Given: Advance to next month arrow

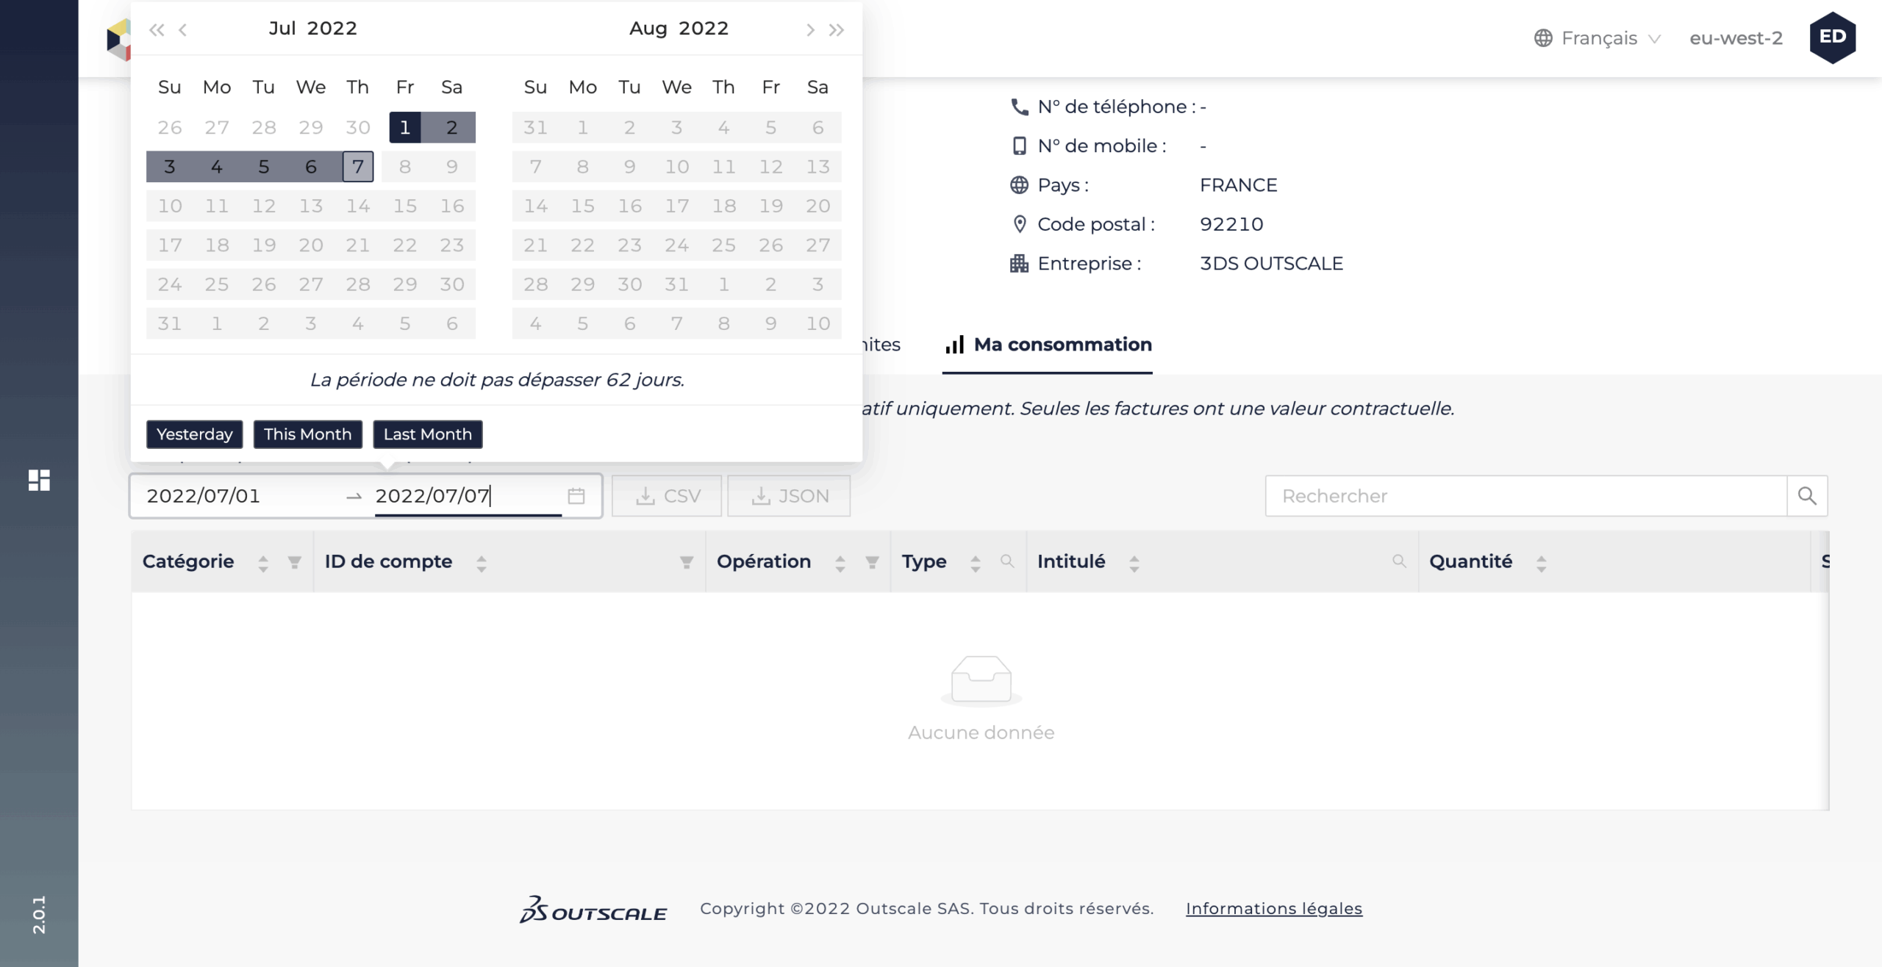Looking at the screenshot, I should click(809, 29).
